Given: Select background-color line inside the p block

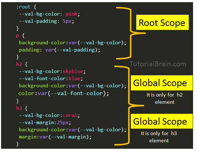Looking at the screenshot, I should [73, 43].
